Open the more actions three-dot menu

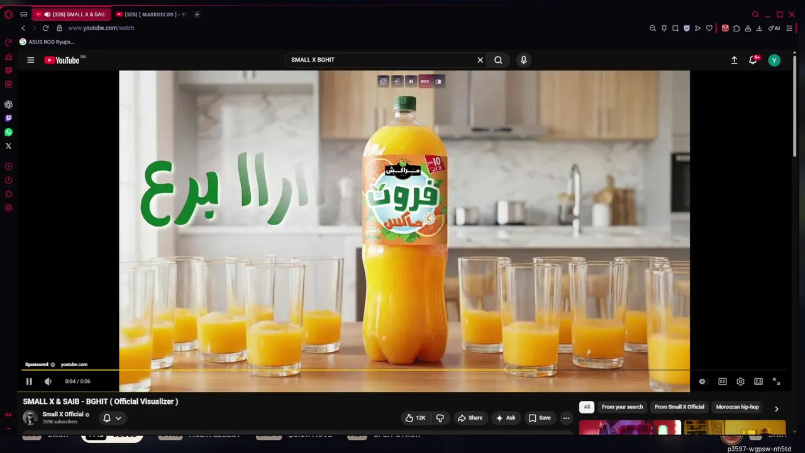point(566,418)
